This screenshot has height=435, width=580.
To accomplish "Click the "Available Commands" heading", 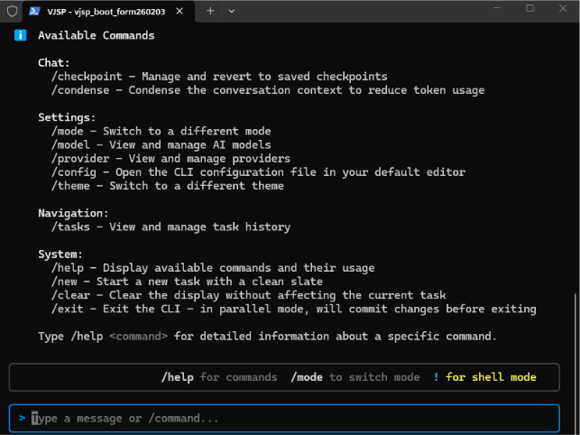I will 97,35.
